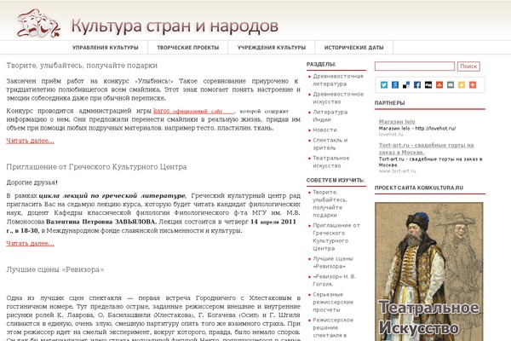Open the article title Творите, улыбайтесь, получайте подарки

82,66
